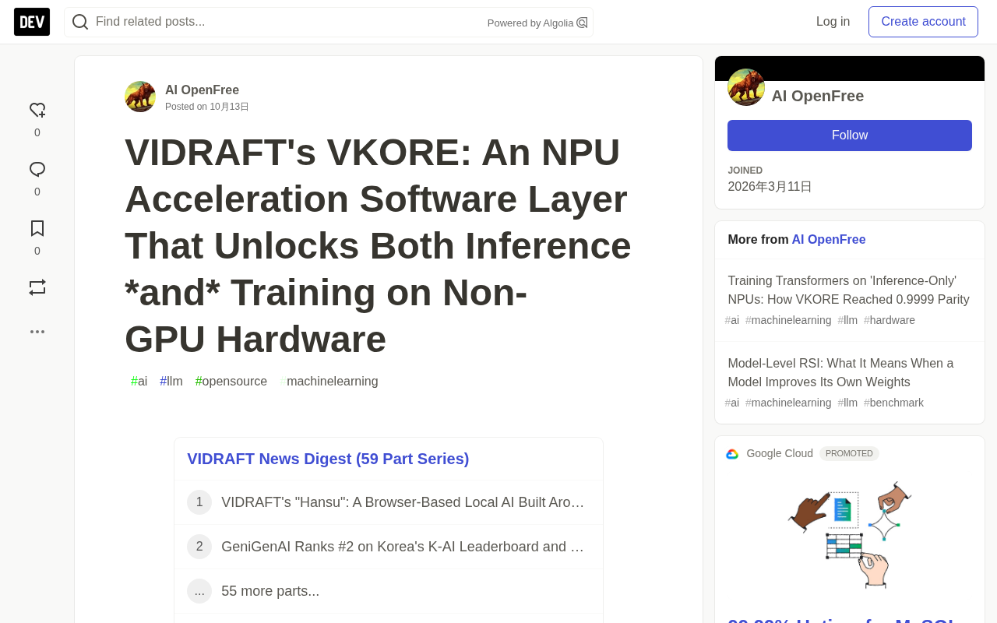Open the Training Transformers on NPUs article

850,290
